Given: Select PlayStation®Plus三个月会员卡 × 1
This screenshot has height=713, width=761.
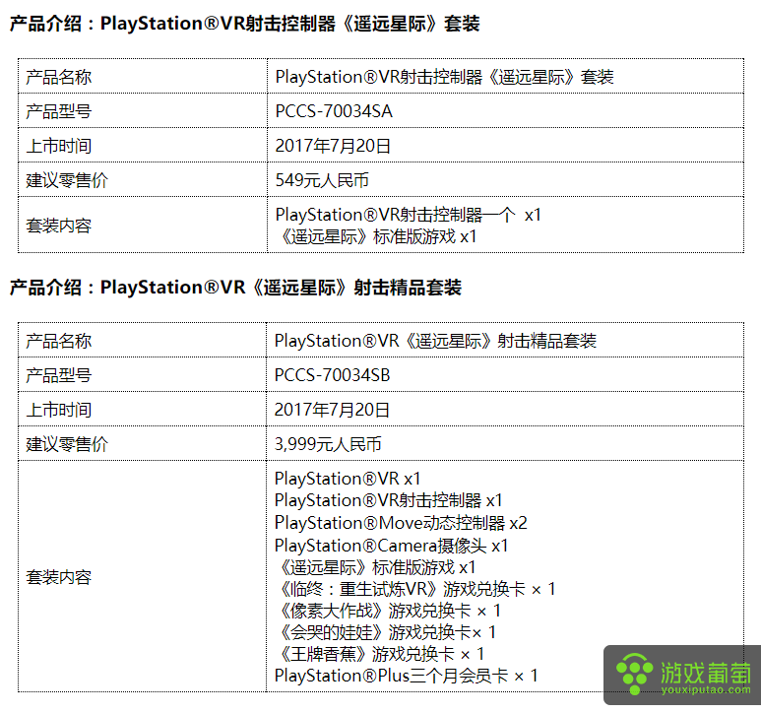Looking at the screenshot, I should pyautogui.click(x=407, y=676).
